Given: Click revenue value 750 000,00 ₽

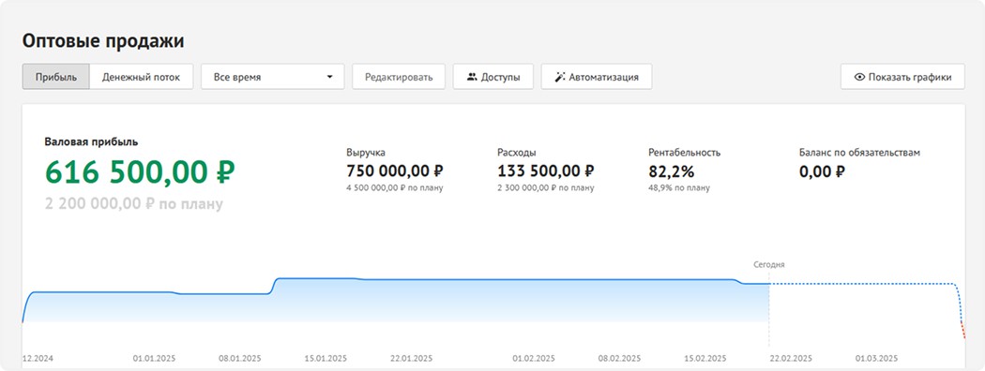Looking at the screenshot, I should click(x=395, y=171).
